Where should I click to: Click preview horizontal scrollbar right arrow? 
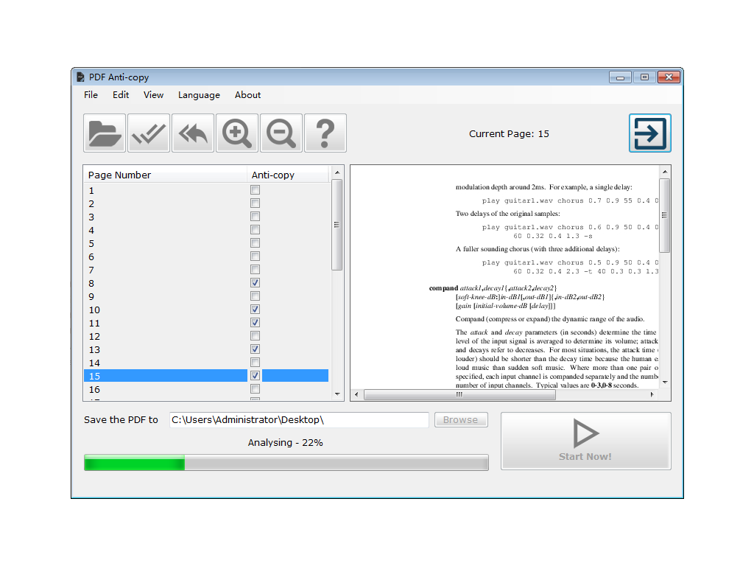[652, 394]
